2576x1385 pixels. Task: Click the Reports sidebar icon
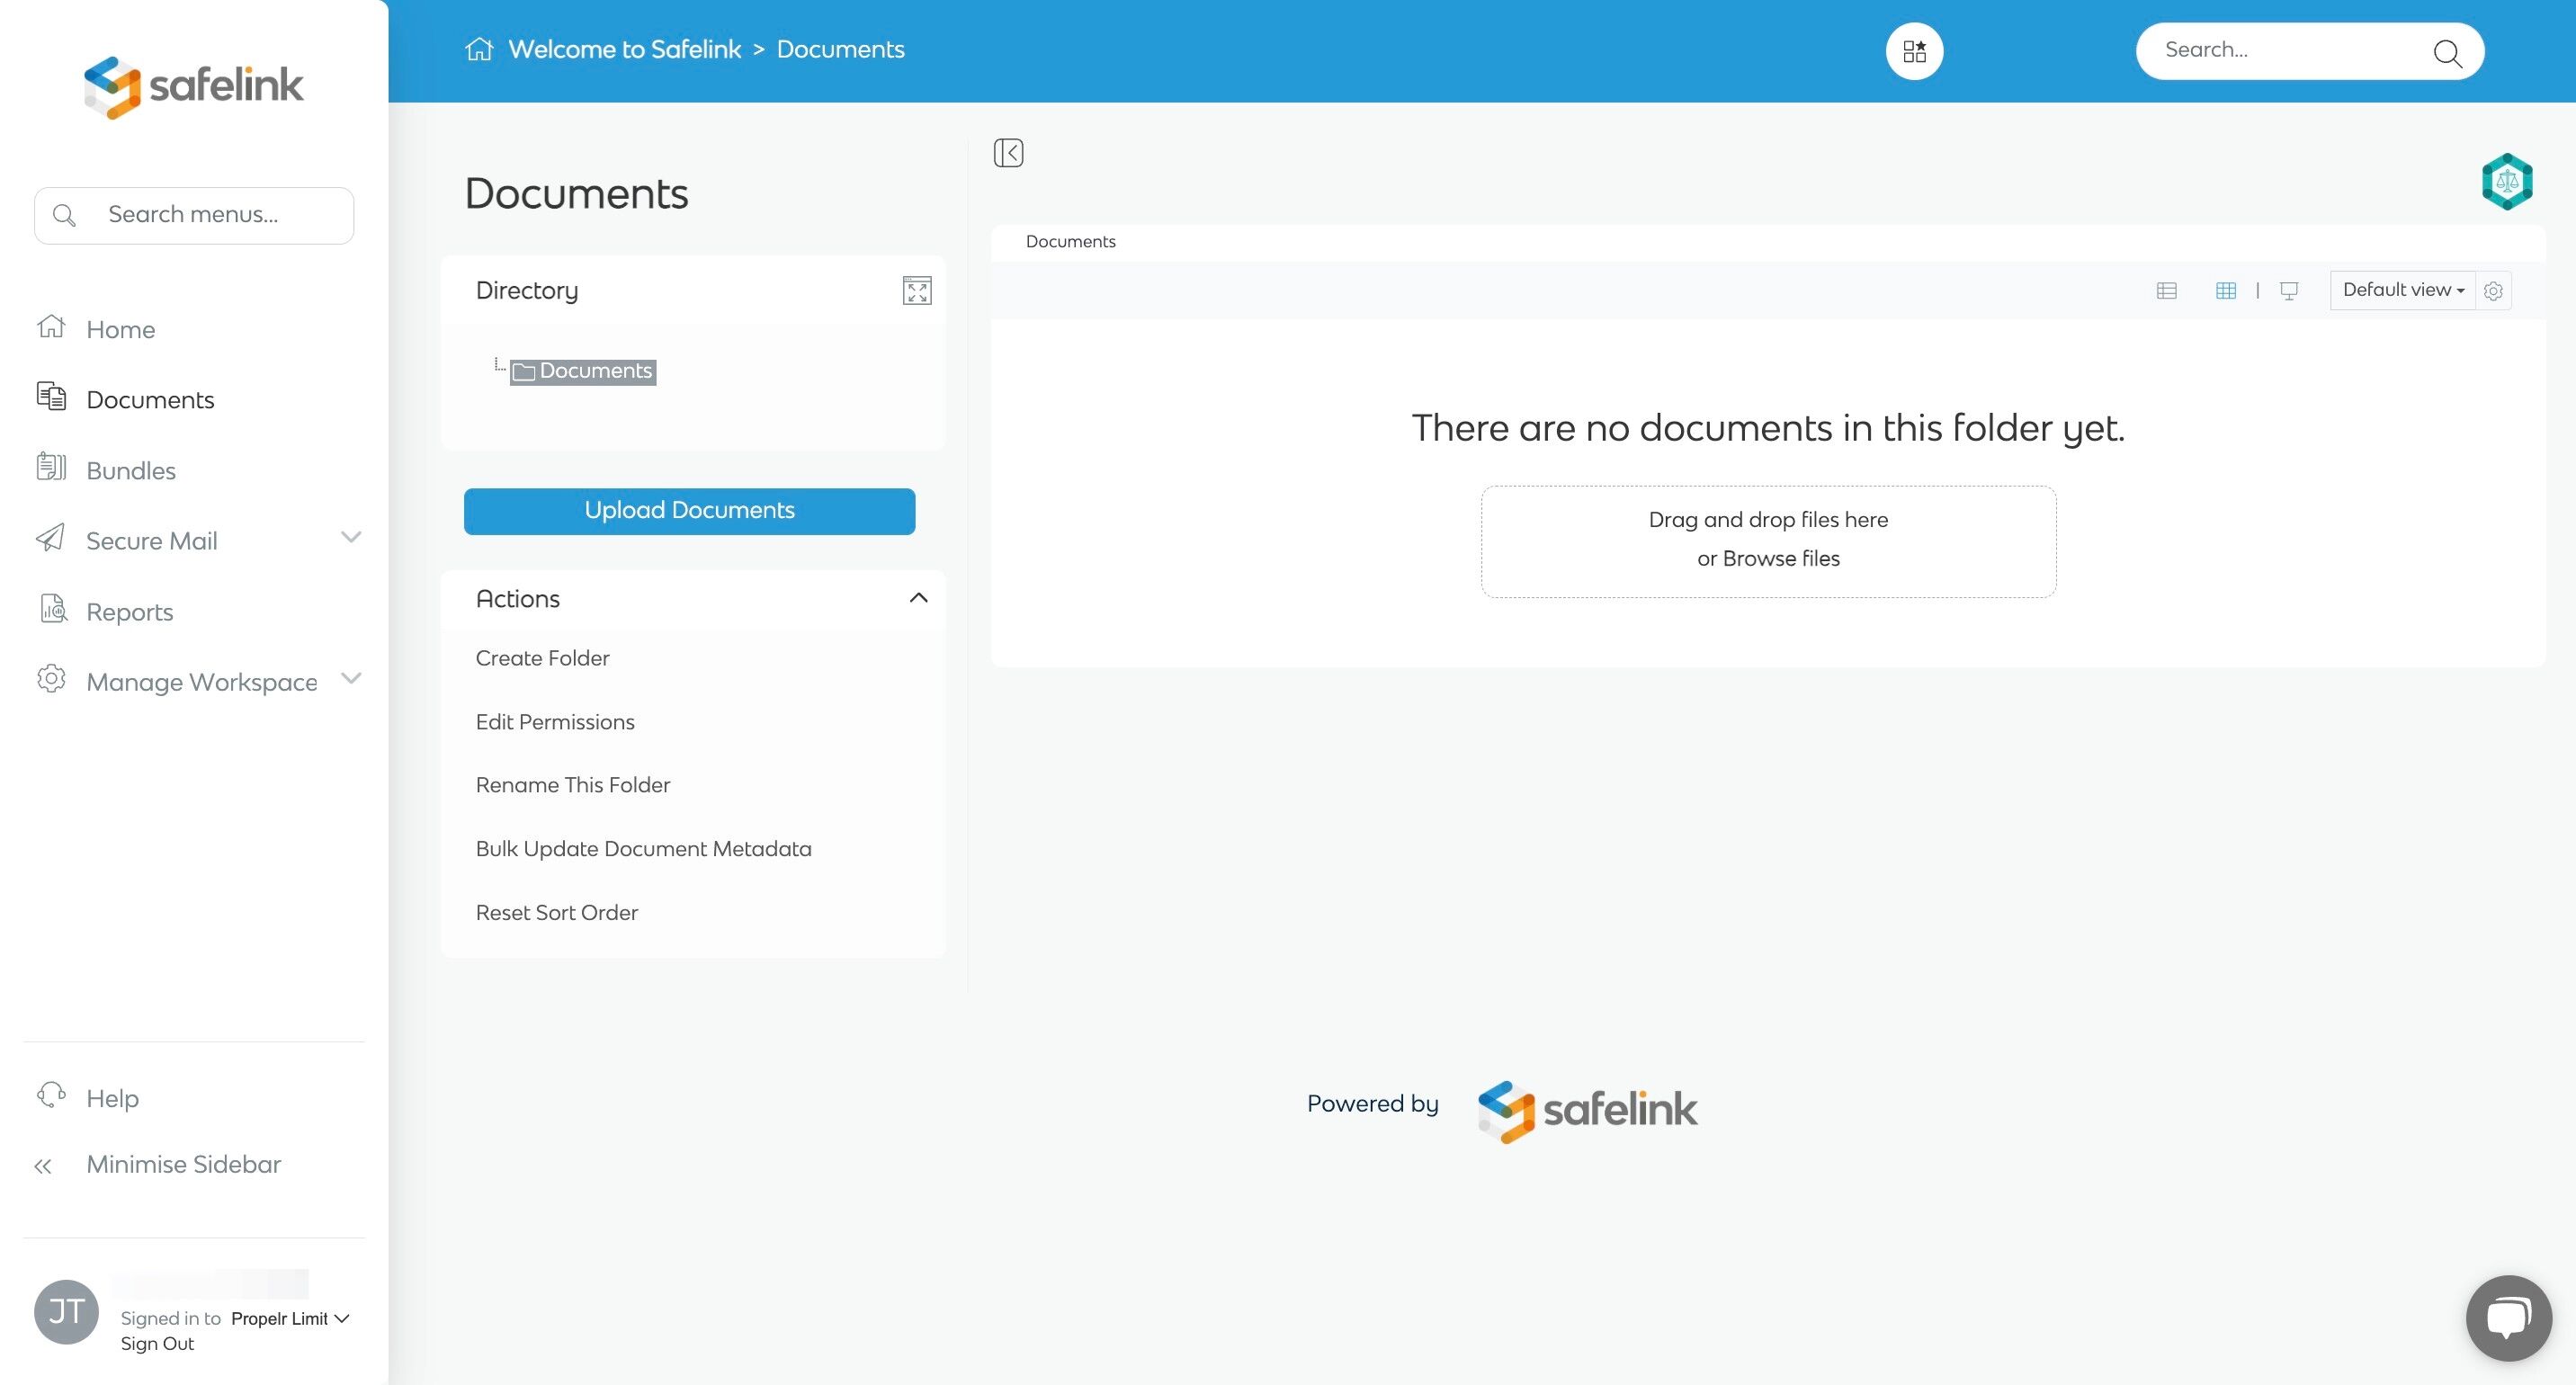[53, 609]
